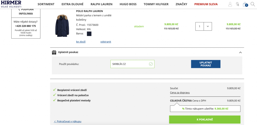Click the HIRMER logo
Image resolution: width=257 pixels, height=125 pixels.
pyautogui.click(x=11, y=4)
